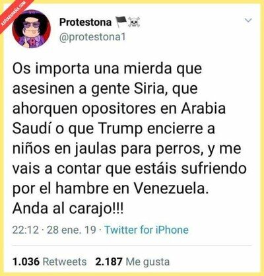Select the 28 ene. 19 date

coord(71,230)
